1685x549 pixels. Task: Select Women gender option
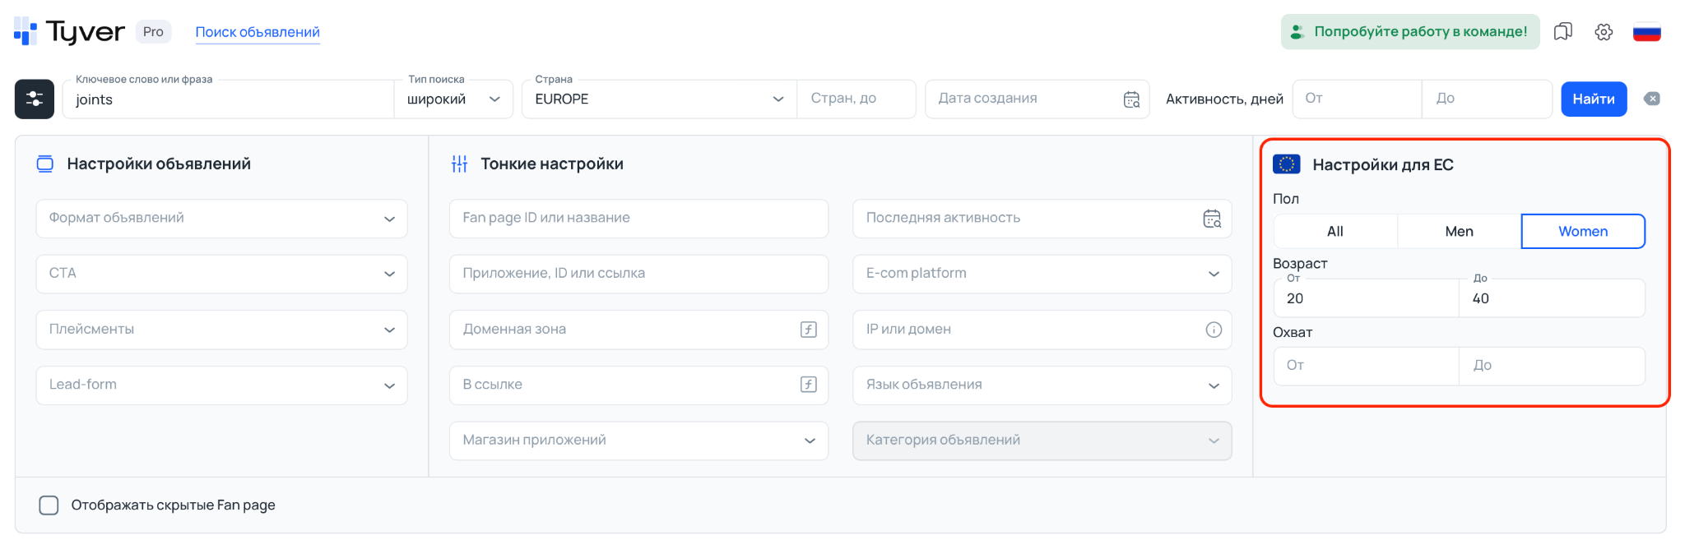(x=1583, y=232)
